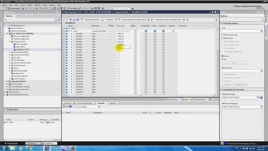Select the Up radio button
Image resolution: width=268 pixels, height=151 pixels.
coord(222,60)
